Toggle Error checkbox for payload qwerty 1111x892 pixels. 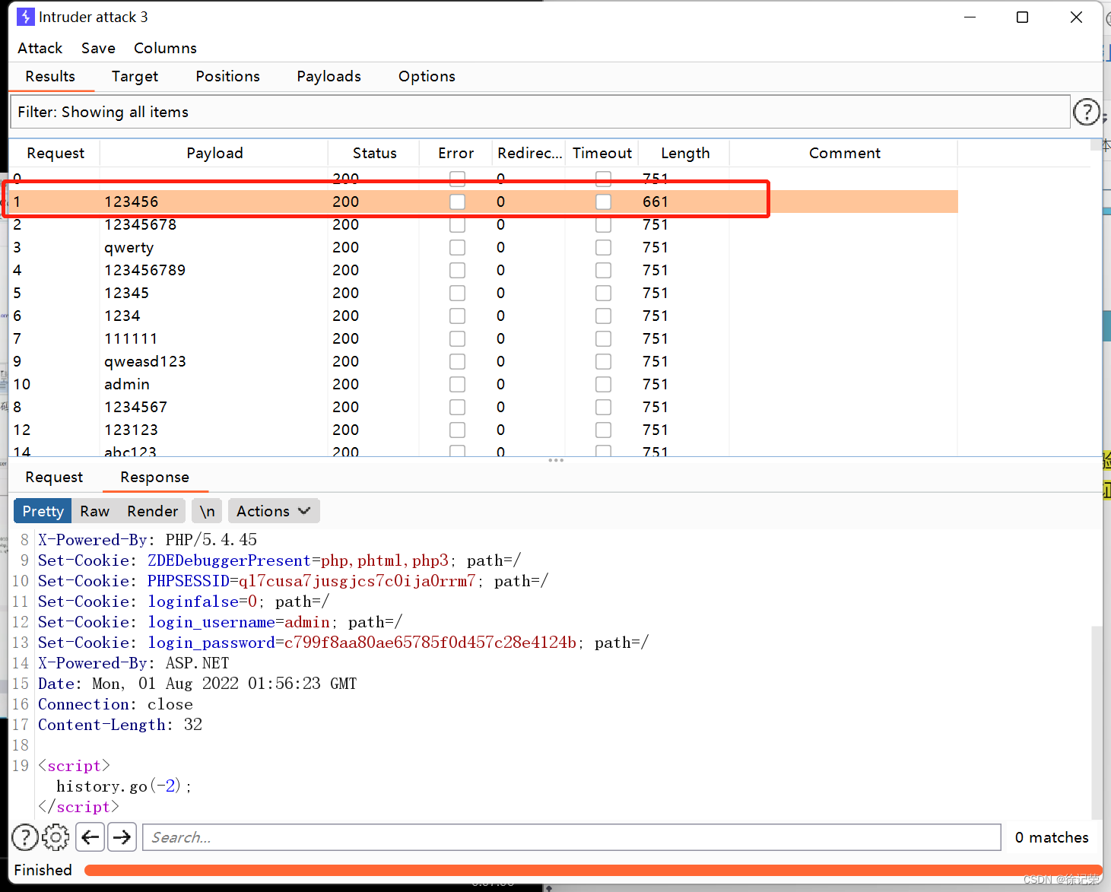[x=457, y=247]
